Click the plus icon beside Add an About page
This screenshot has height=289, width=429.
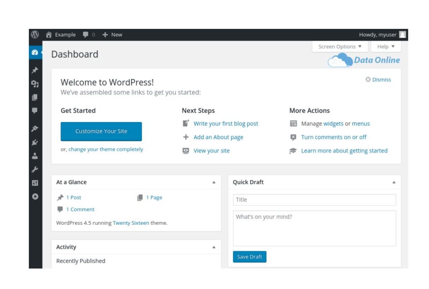click(186, 137)
